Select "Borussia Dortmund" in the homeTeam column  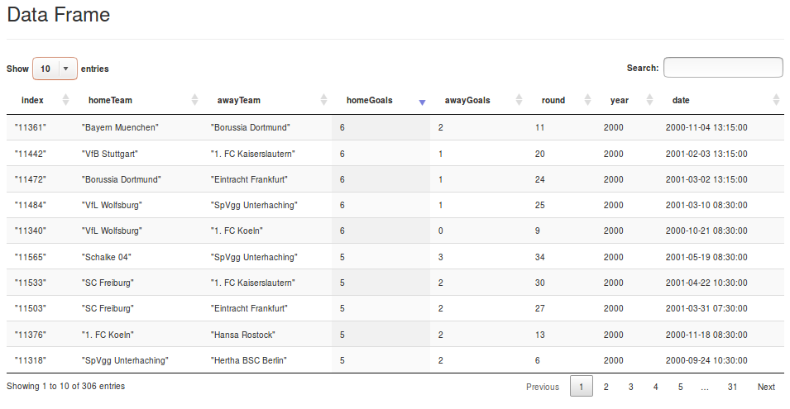121,179
